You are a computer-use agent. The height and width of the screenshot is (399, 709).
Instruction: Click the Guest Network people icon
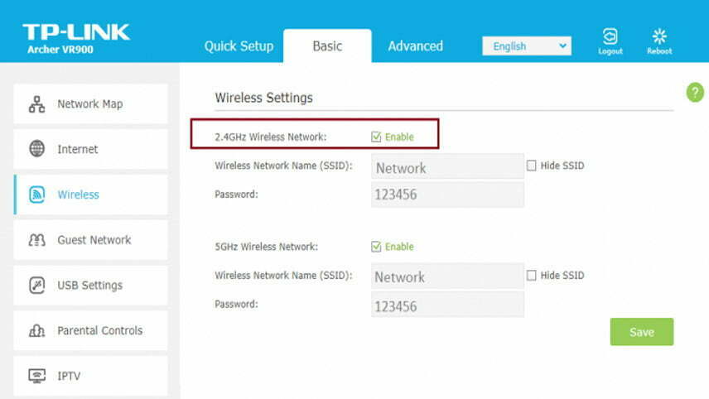click(36, 240)
